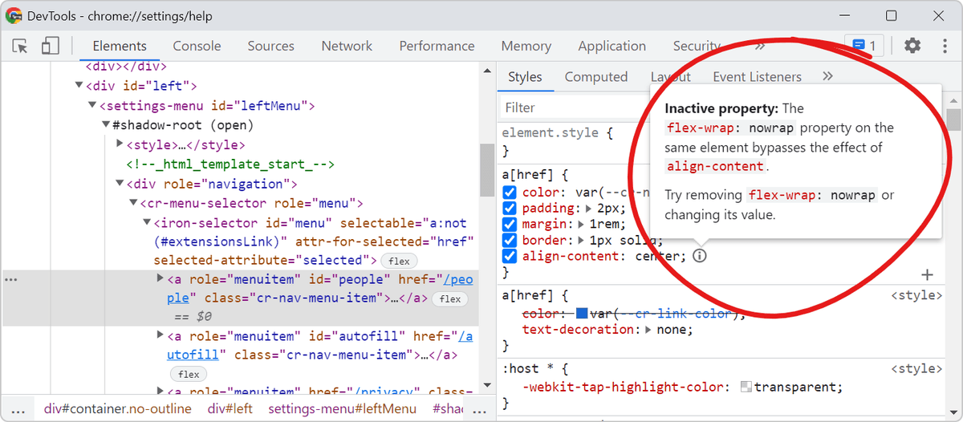The image size is (963, 422).
Task: Select breadcrumb div#left
Action: point(230,409)
